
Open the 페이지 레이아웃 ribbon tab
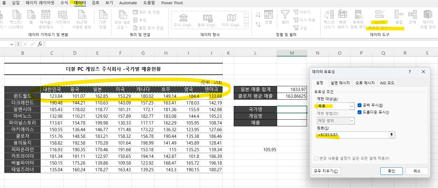(40, 3)
